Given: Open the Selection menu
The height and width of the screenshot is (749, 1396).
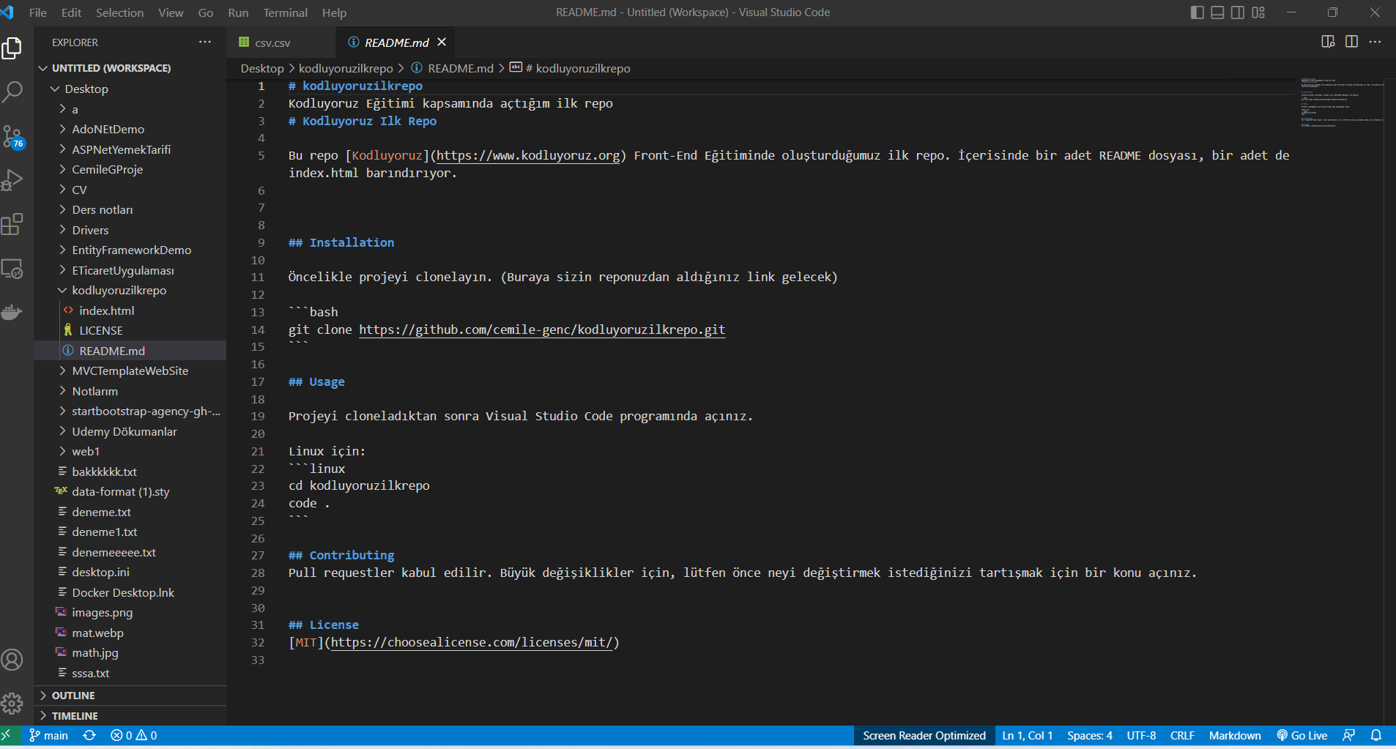Looking at the screenshot, I should click(x=119, y=12).
